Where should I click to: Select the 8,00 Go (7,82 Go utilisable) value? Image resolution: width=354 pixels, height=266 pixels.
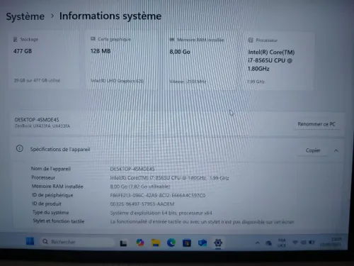pyautogui.click(x=140, y=187)
